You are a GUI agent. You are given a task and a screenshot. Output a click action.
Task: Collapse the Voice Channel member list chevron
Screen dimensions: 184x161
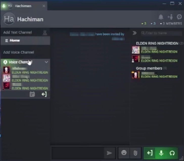46,62
